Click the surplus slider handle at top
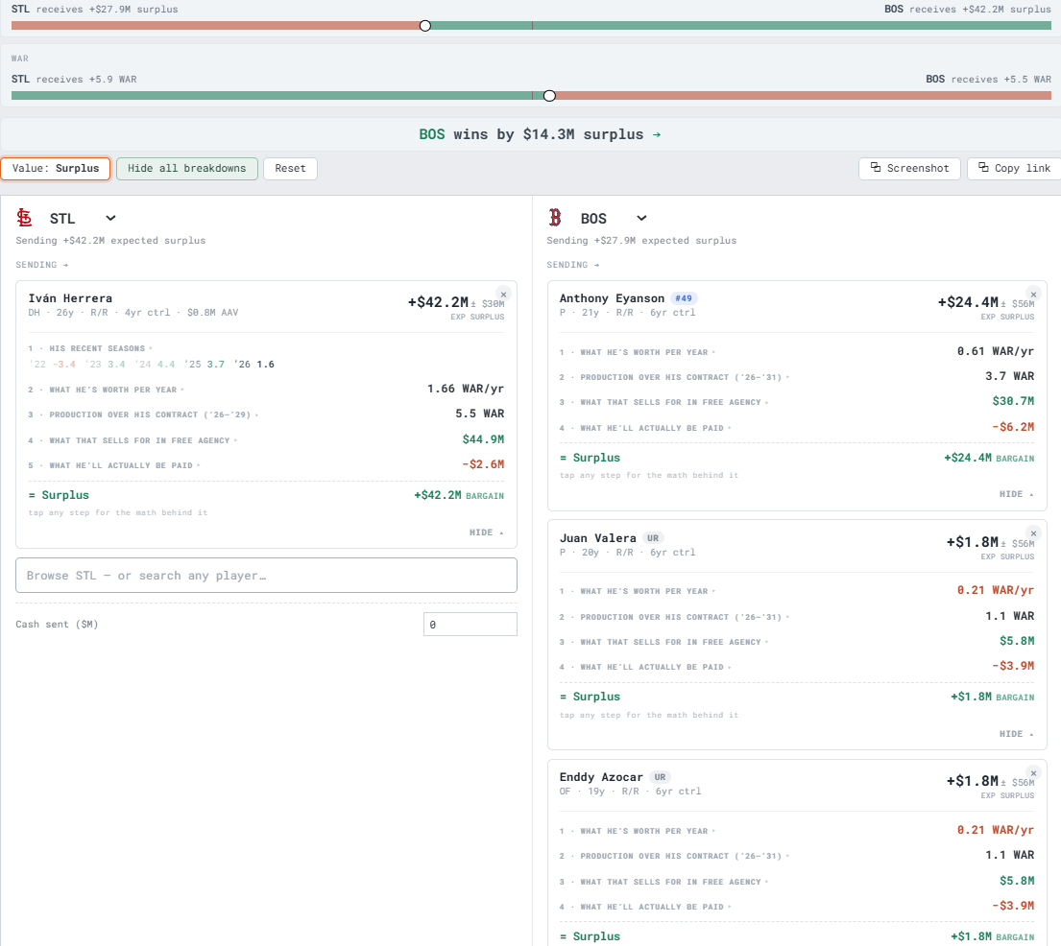1061x946 pixels. (425, 26)
